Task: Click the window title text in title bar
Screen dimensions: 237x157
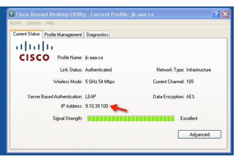Action: (85, 14)
